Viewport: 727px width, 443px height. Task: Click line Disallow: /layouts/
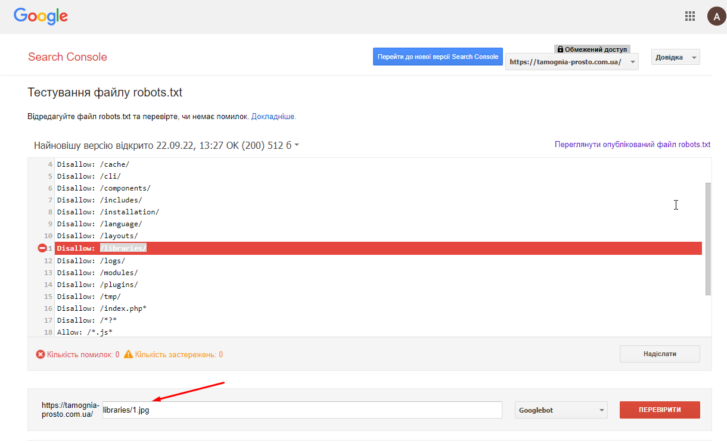coord(97,236)
